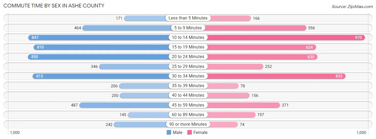Viewport: 376px width, 139px height.
Task: Toggle the Male series legend label
Action: pyautogui.click(x=177, y=132)
